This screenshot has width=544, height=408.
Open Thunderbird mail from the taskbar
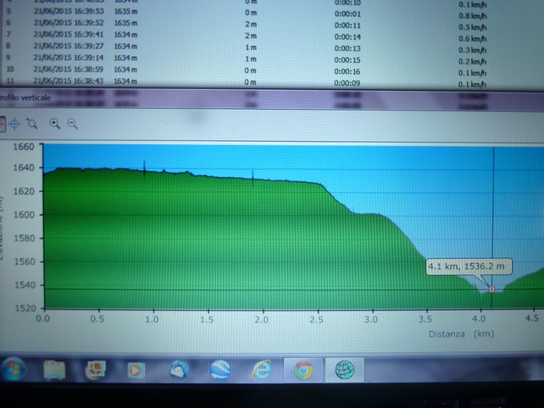[179, 370]
